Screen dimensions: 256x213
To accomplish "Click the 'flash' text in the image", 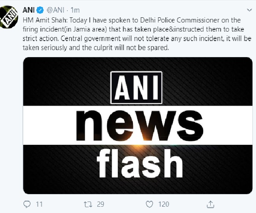I will pyautogui.click(x=137, y=163).
